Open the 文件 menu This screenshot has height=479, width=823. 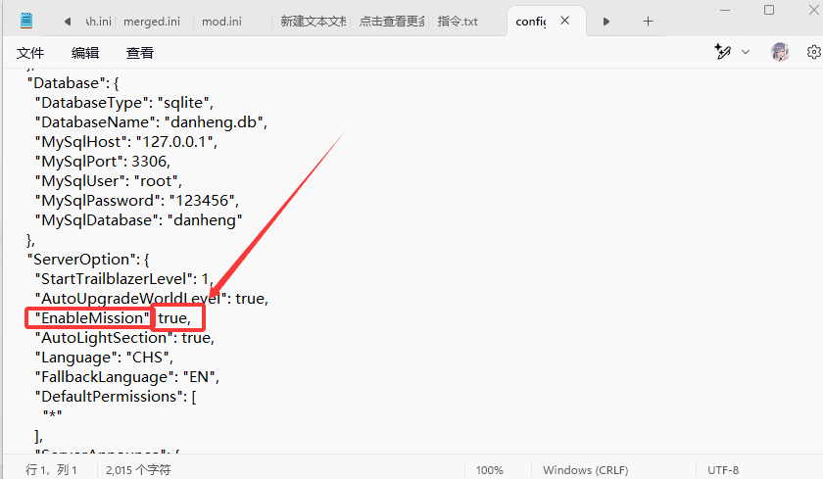30,53
